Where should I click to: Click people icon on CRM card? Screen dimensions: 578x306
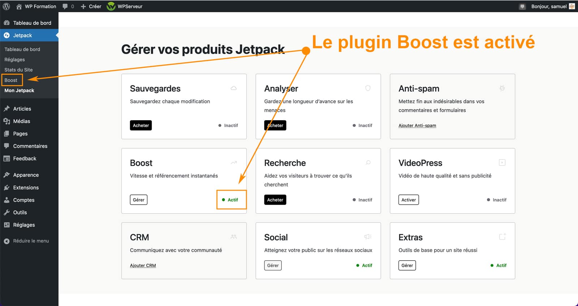click(234, 237)
